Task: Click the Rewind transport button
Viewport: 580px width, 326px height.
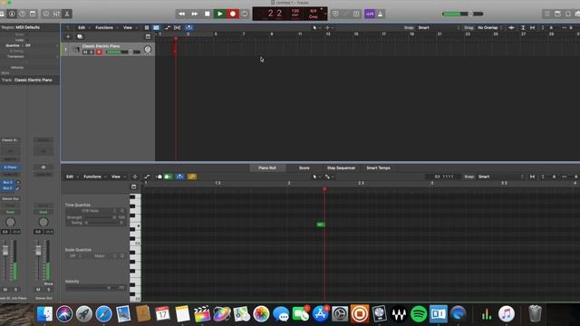Action: tap(181, 14)
